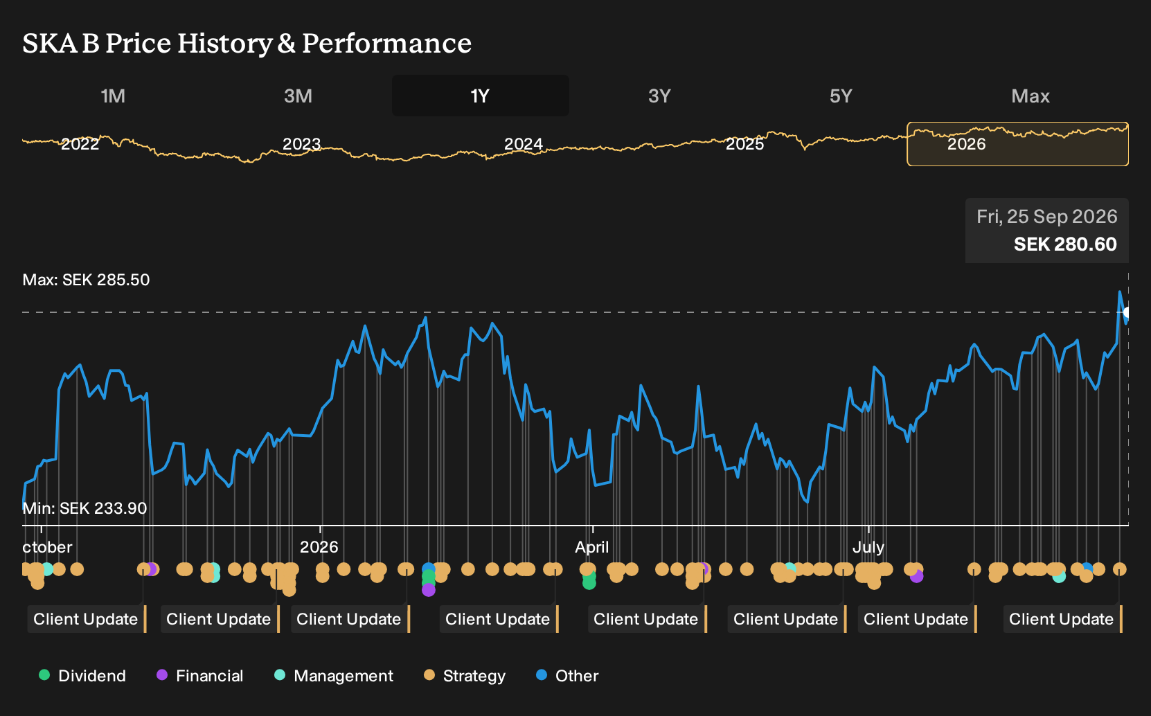
Task: Click the SKA B Price History & Performance heading
Action: (247, 43)
